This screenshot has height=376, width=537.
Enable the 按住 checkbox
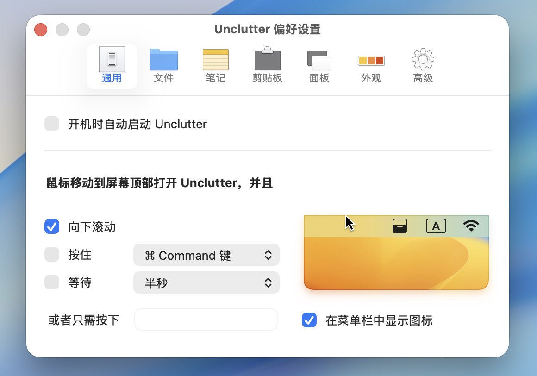(52, 255)
